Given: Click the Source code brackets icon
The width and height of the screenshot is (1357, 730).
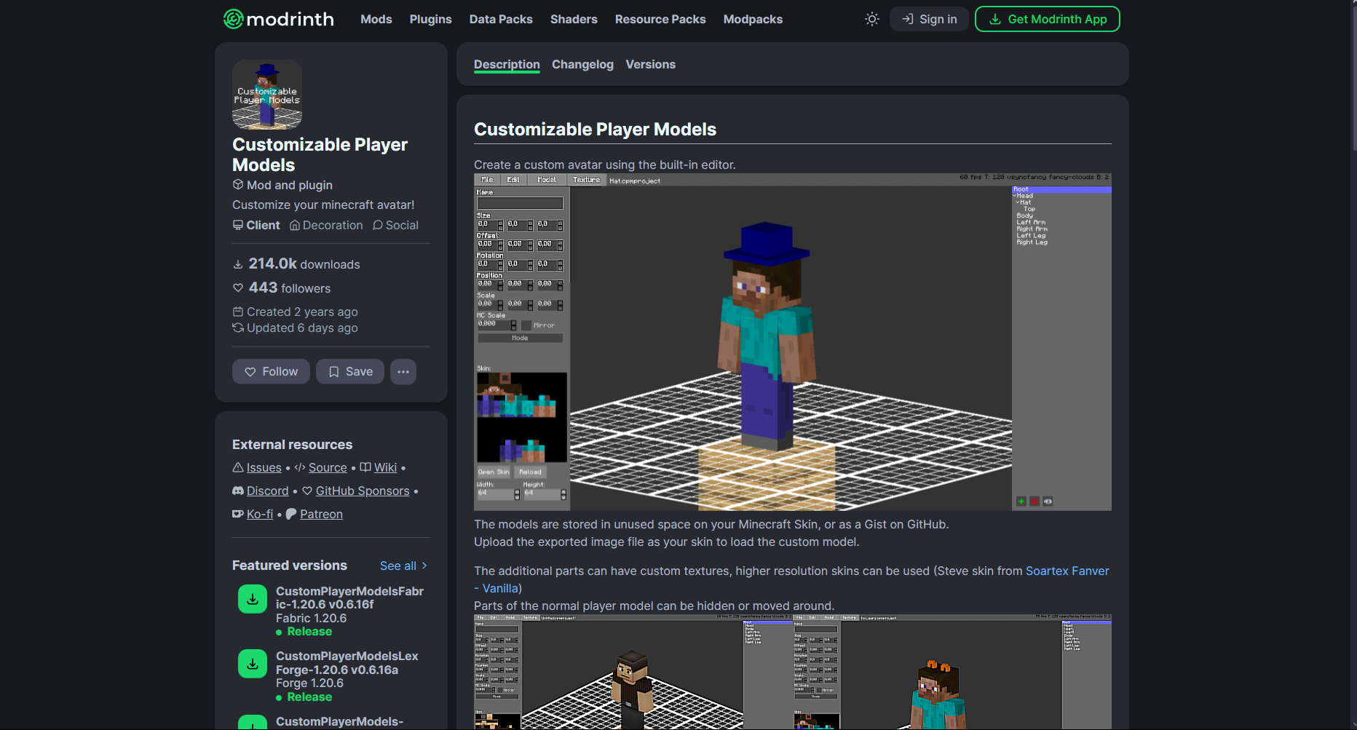Looking at the screenshot, I should [300, 467].
